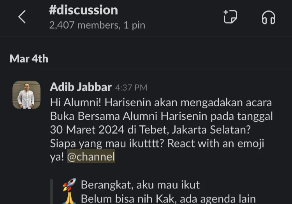This screenshot has height=204, width=292.
Task: Tap the sender name Adib Jabbar
Action: tap(81, 87)
